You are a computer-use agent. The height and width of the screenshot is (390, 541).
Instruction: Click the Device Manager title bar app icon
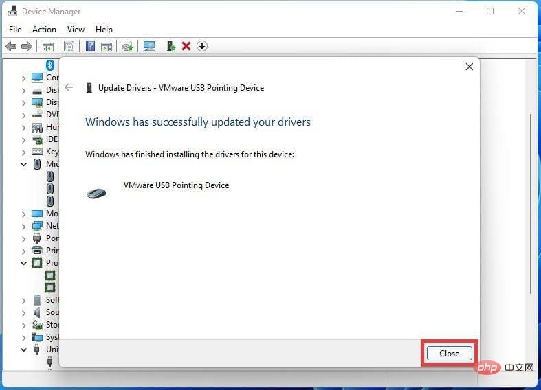point(13,12)
